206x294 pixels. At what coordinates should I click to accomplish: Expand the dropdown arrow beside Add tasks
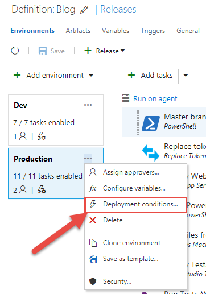point(186,76)
